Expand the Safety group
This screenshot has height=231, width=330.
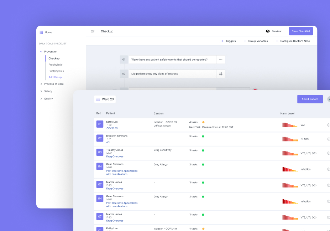41,91
